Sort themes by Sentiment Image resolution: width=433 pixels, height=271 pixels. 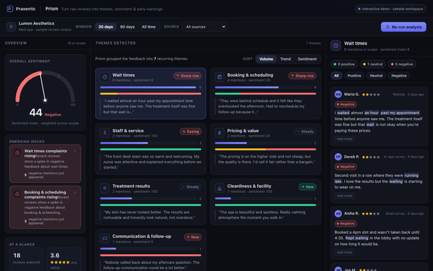click(307, 59)
